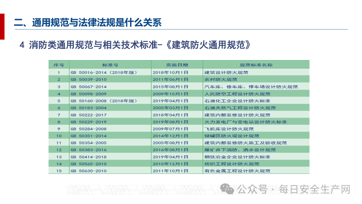Click the 标准号 column header
Viewport: 362px width, 204px height.
(x=110, y=65)
